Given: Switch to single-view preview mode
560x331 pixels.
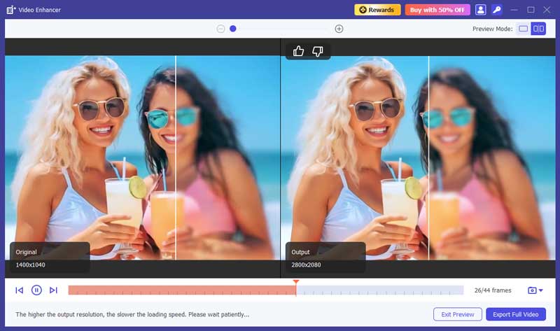Looking at the screenshot, I should point(523,29).
